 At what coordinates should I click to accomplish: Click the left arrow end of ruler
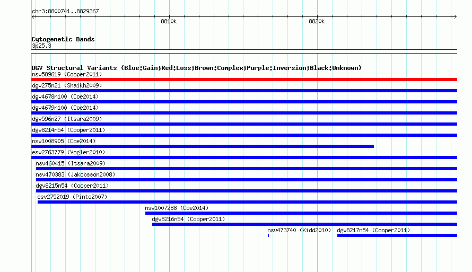(x=33, y=16)
